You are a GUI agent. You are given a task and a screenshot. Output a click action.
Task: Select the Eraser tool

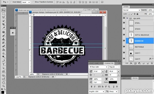4,46
